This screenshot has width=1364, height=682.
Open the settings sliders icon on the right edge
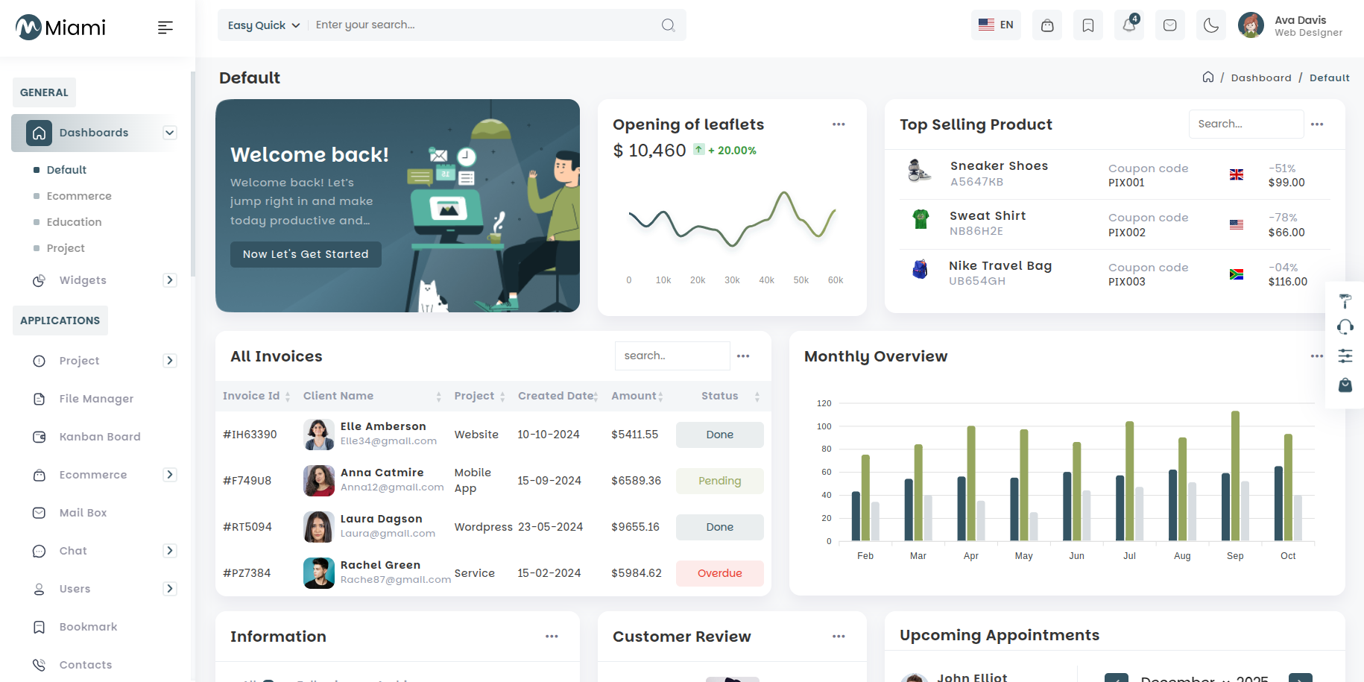coord(1345,356)
